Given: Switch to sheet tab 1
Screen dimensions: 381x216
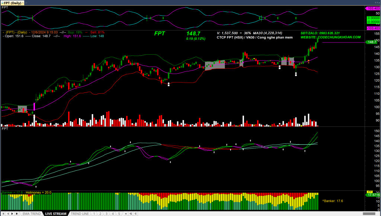Looking at the screenshot, I should (94, 214).
